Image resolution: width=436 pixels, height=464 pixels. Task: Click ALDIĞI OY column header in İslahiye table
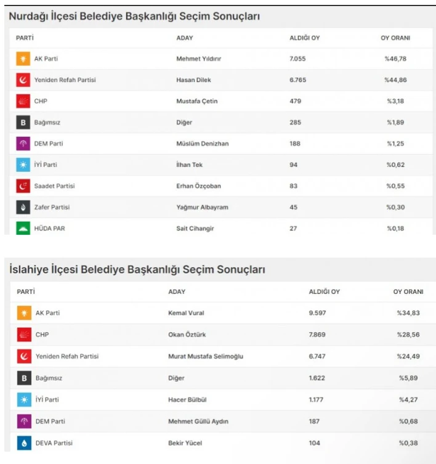click(x=324, y=291)
